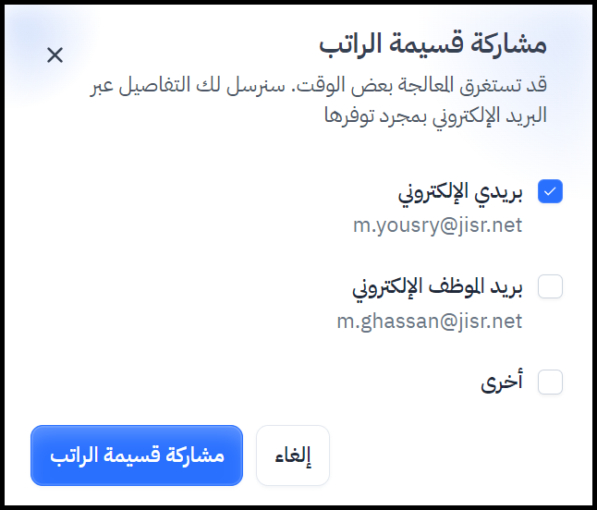Click the word مشاركة inside the blue button

(192, 455)
